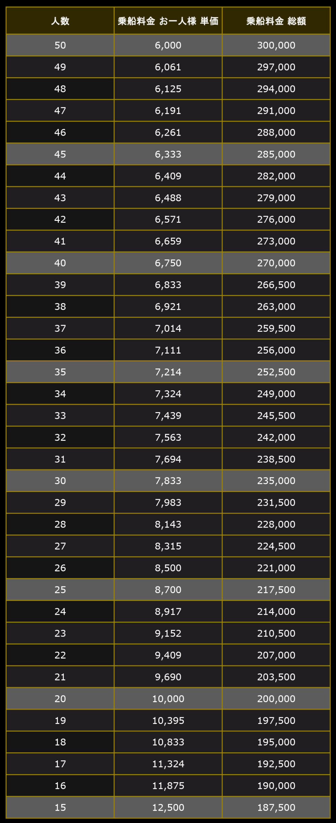Screen dimensions: 336x823
Task: Select total amount 217,500 cell
Action: pyautogui.click(x=276, y=590)
